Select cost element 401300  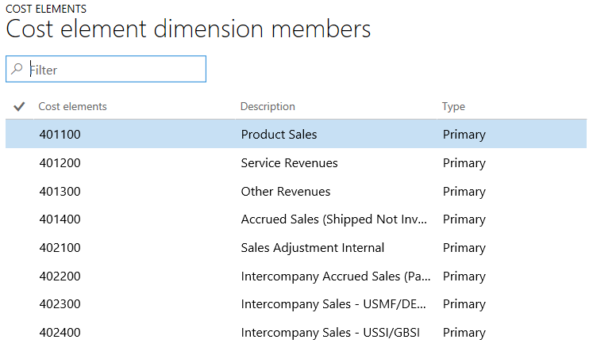[60, 192]
